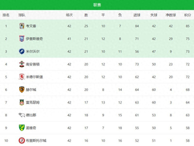Click the 米尔沃尔 lion crest icon
Viewport: 194px width, 146px height.
pyautogui.click(x=22, y=51)
